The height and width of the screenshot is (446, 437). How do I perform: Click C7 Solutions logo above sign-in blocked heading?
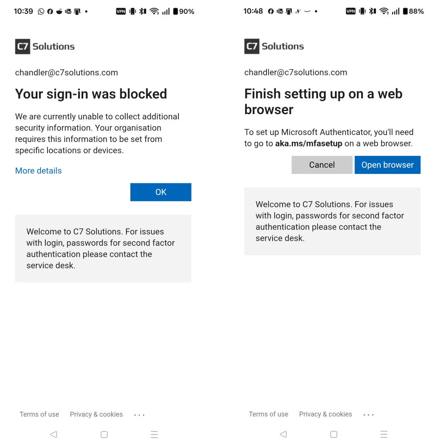[x=45, y=47]
